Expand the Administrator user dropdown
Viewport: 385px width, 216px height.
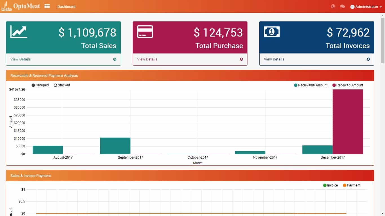click(x=366, y=7)
